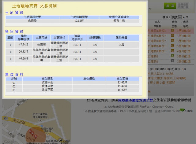Open the 內政部不動產資訊平台 link
Viewport: 196px width, 144px height.
coord(135,100)
